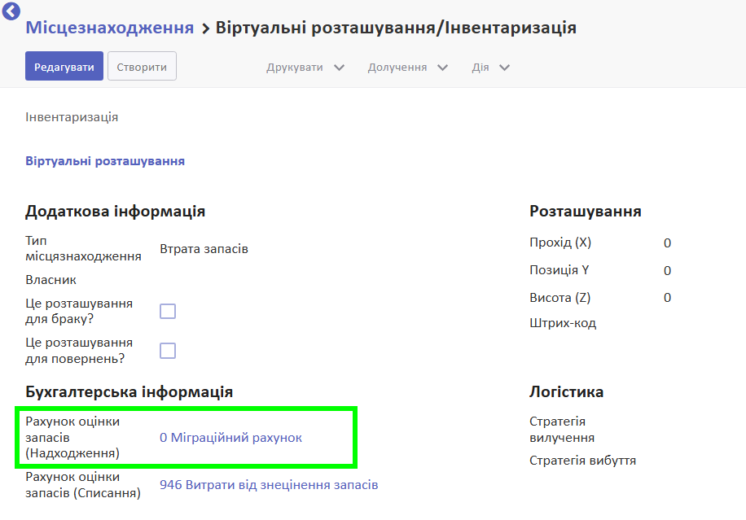Click the 'Віртуальні розташування/Інвентаризація' breadcrumb title

tap(396, 28)
